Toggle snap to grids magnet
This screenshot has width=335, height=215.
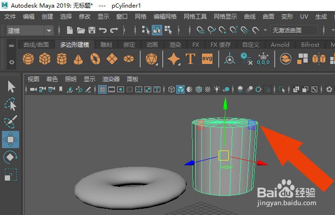click(201, 30)
